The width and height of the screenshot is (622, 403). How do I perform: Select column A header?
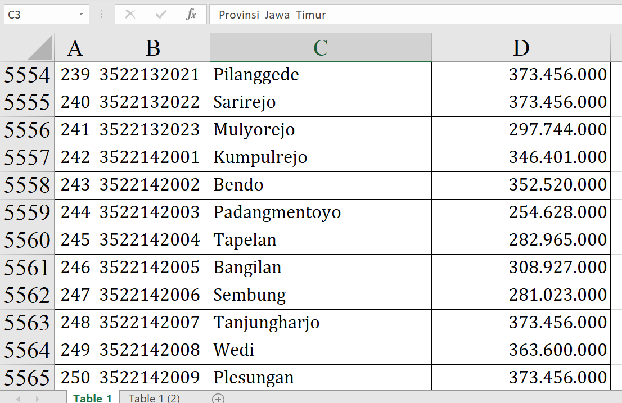[x=75, y=48]
